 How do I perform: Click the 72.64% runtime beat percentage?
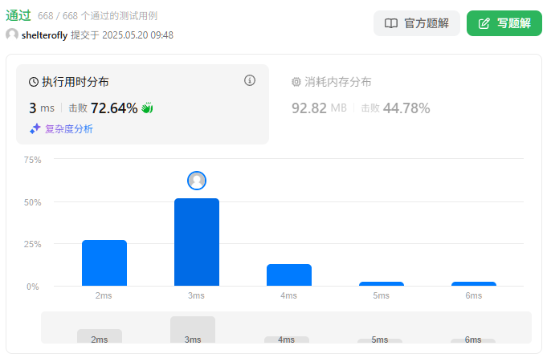114,108
